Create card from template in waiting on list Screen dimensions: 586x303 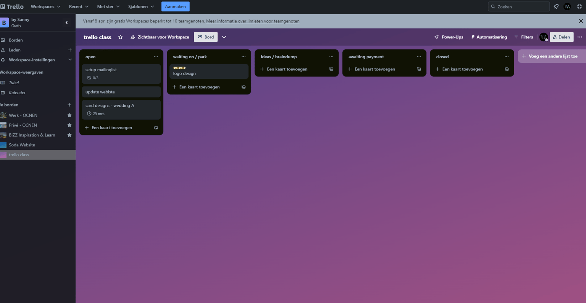(244, 87)
